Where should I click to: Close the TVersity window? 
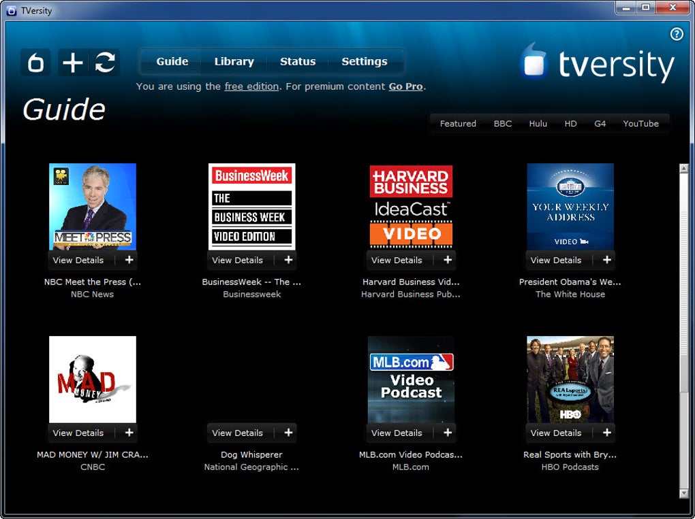[x=673, y=7]
